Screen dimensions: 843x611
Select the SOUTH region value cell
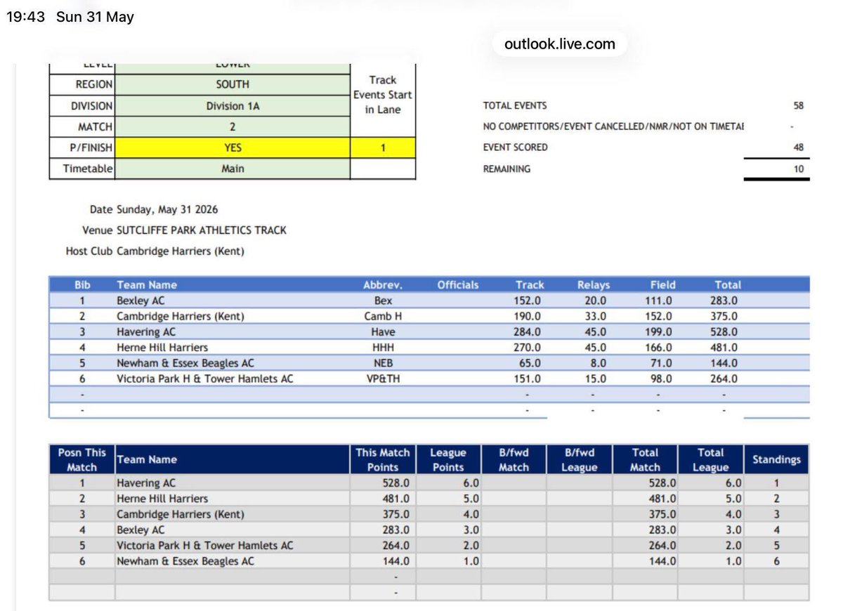point(233,84)
